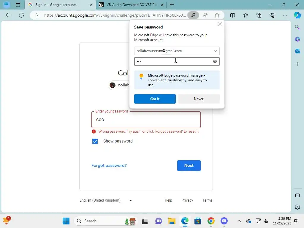Open OneDrive tray icon
The height and width of the screenshot is (228, 304).
(249, 221)
